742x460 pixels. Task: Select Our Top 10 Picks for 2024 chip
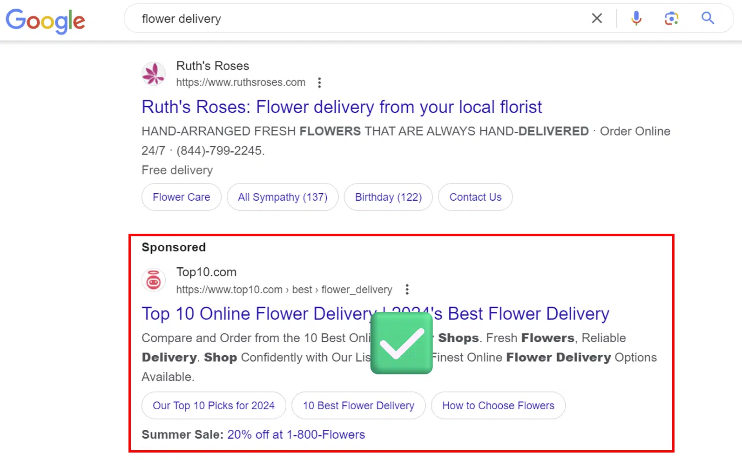point(214,406)
